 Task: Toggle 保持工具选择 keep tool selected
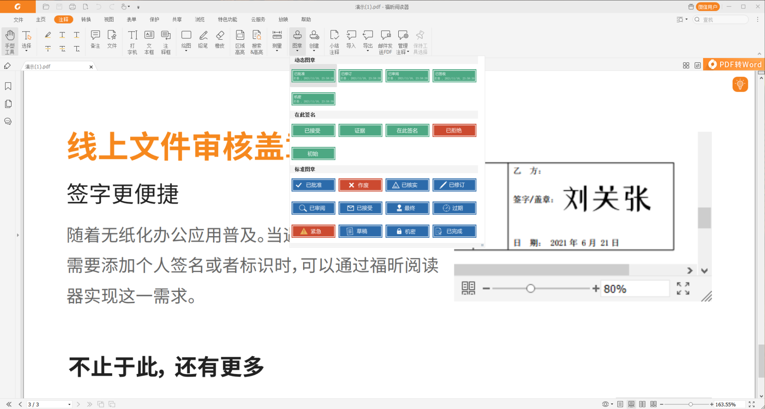[x=420, y=41]
